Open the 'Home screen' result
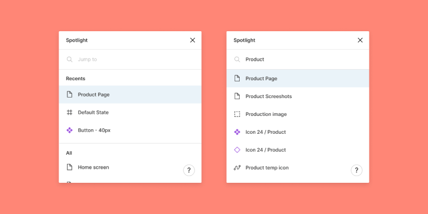Screen dimensions: 428x214 coord(130,167)
